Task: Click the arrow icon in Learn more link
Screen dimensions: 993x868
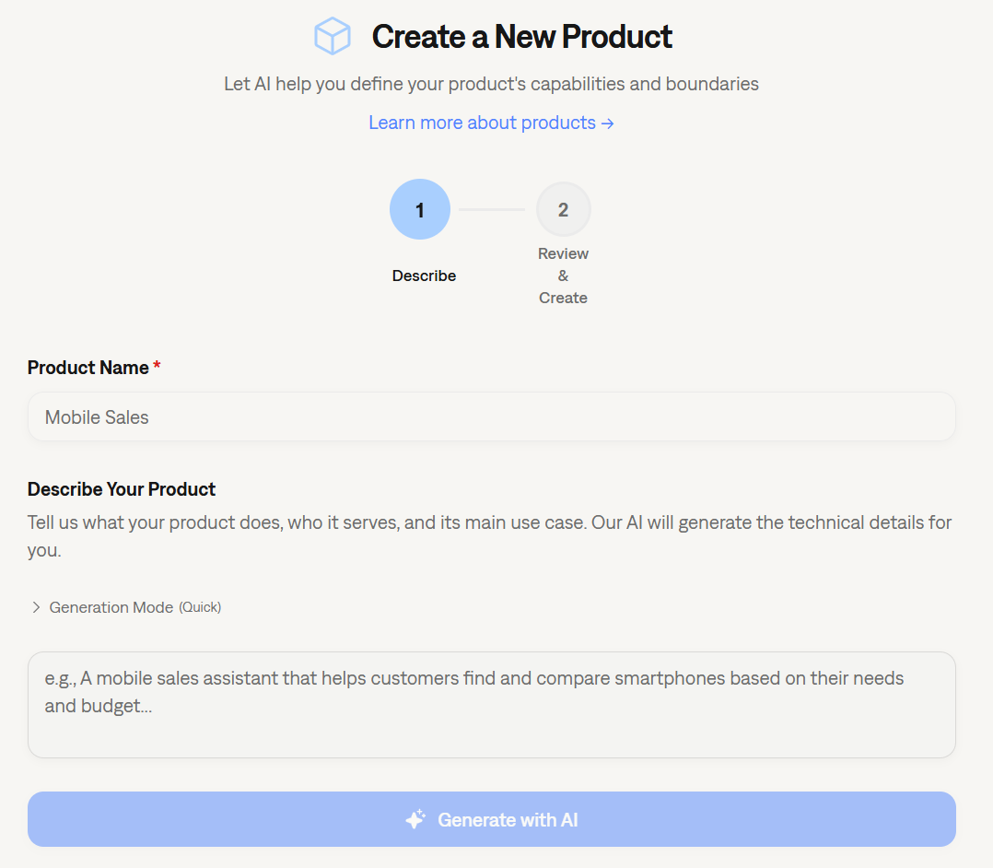Action: (607, 122)
